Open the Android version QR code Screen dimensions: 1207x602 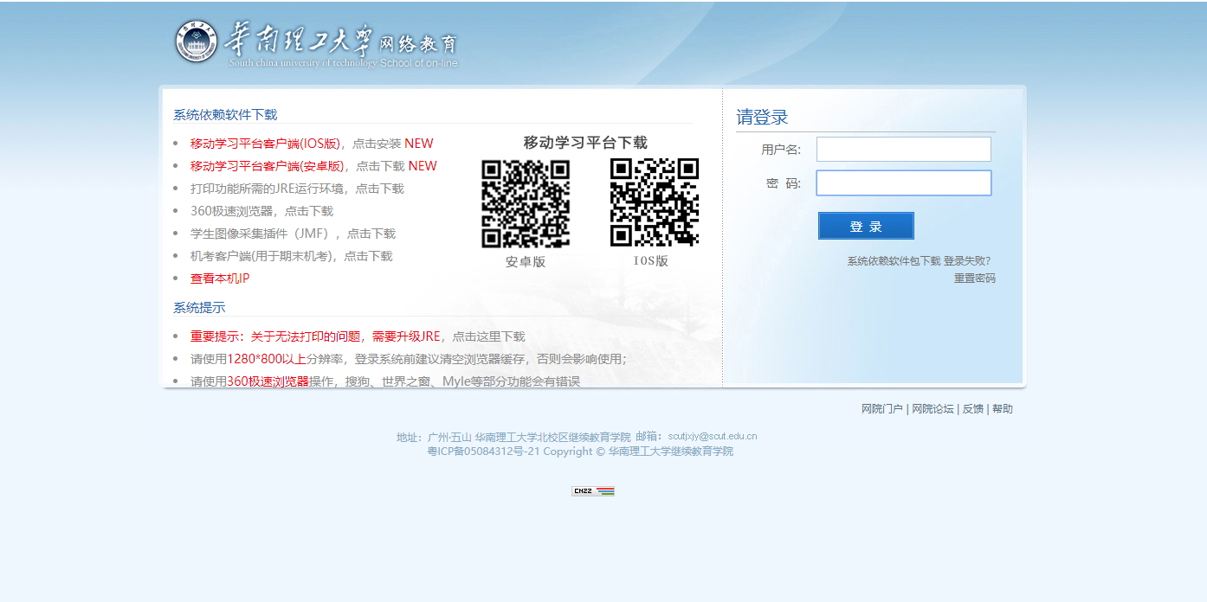[526, 204]
